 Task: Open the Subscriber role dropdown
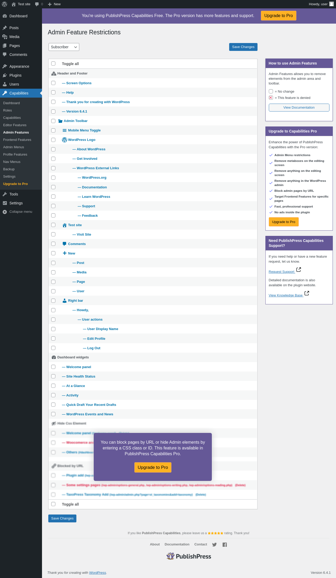tap(64, 47)
